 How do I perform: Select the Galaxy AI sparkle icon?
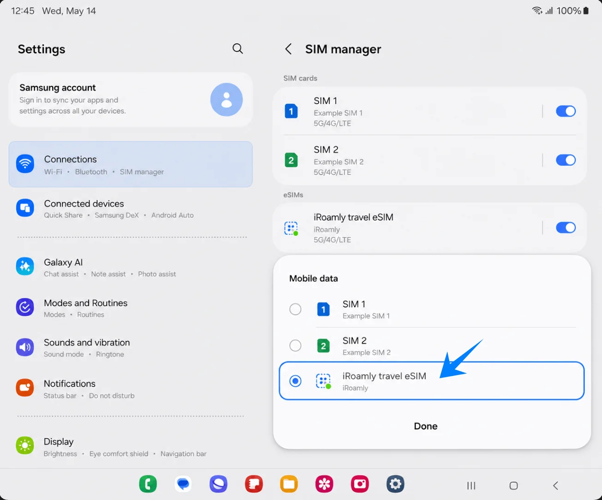(25, 267)
